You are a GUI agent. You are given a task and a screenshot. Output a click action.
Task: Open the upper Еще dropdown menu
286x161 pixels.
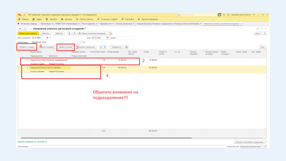(x=258, y=33)
